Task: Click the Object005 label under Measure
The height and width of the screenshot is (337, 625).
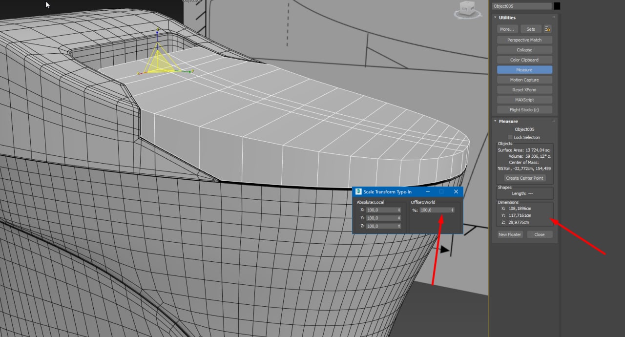Action: [x=524, y=129]
